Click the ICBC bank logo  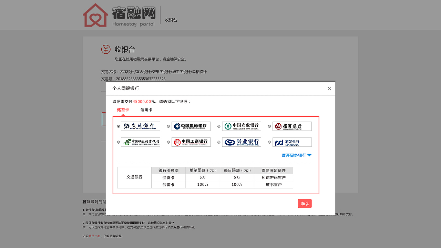(191, 142)
